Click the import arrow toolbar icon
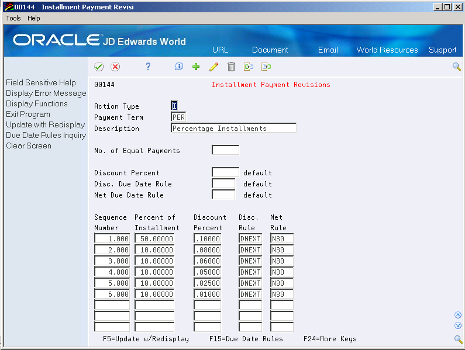This screenshot has width=465, height=350. click(249, 67)
